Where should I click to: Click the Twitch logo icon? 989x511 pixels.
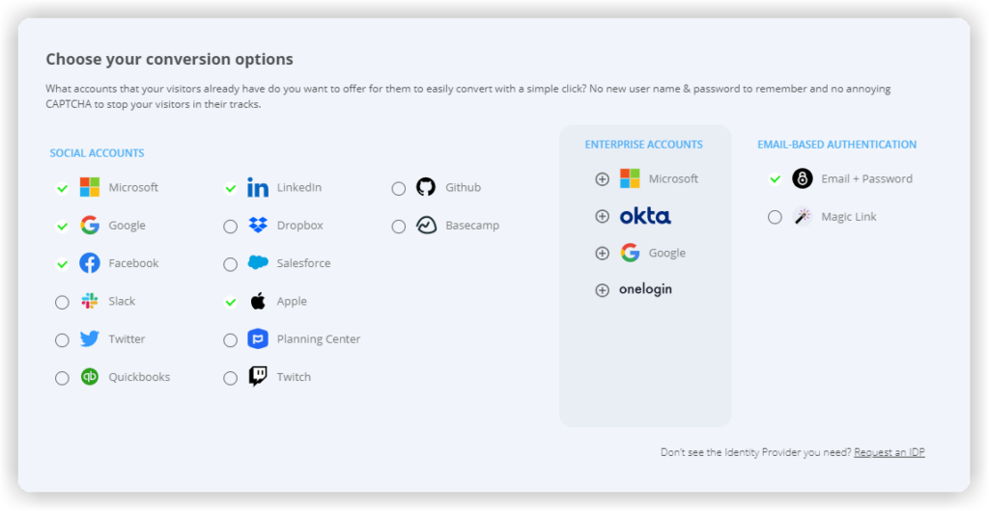coord(257,376)
